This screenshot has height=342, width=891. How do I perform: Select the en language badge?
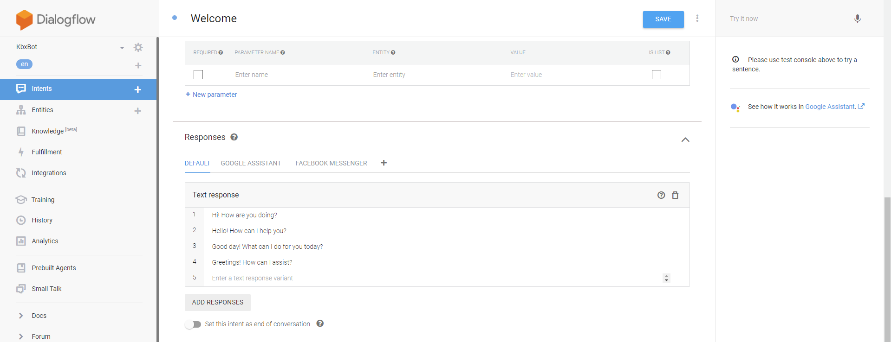pos(24,64)
